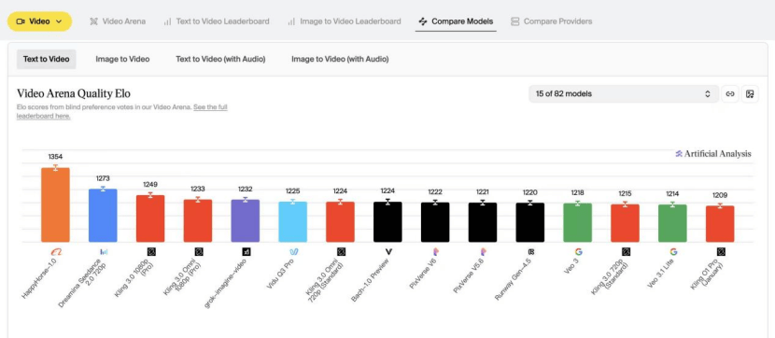Viewport: 775px width, 338px height.
Task: Switch to the Image to Video tab
Action: (122, 59)
